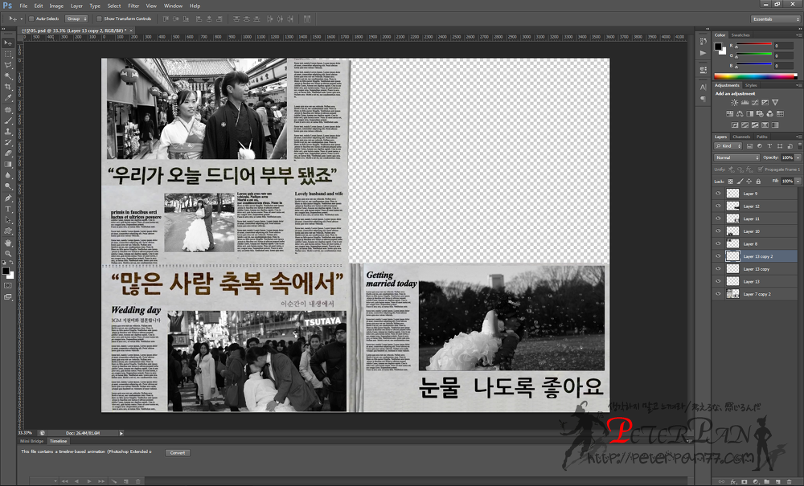Viewport: 804px width, 486px height.
Task: Select the Rectangular Marquee tool
Action: pyautogui.click(x=8, y=54)
